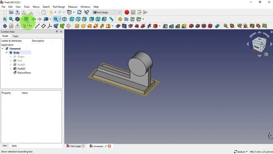Set the rear view
Viewport: 273px width, 154px height.
tap(92, 19)
